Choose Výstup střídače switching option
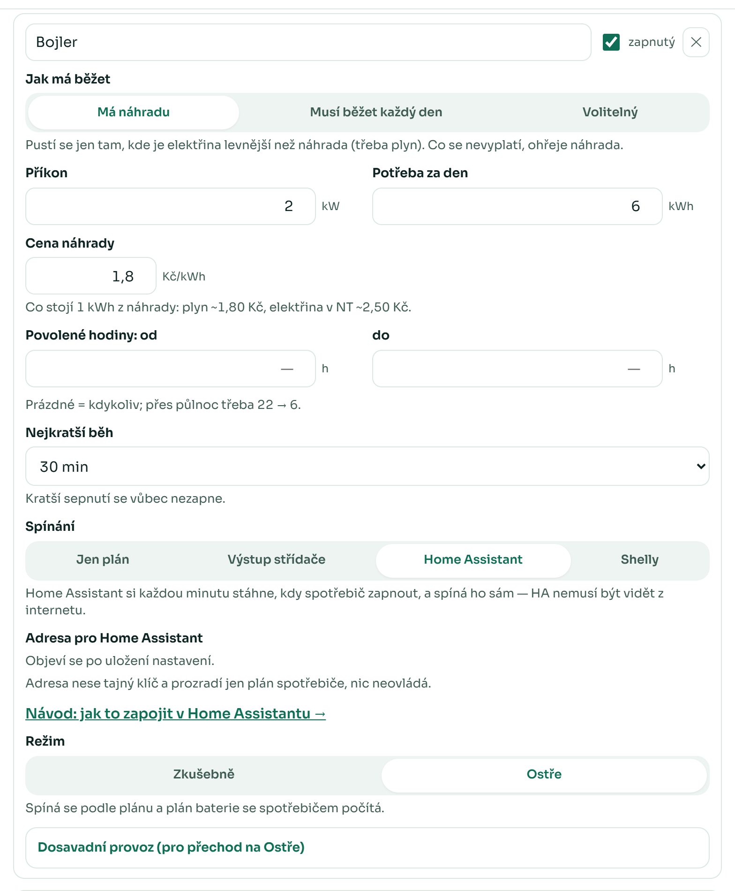735x891 pixels. click(277, 559)
